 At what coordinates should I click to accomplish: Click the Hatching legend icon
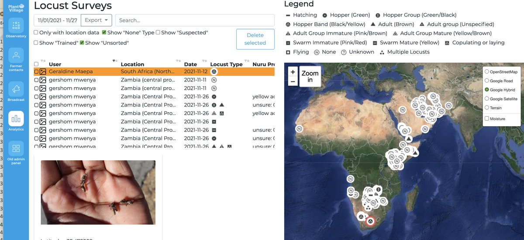click(288, 15)
